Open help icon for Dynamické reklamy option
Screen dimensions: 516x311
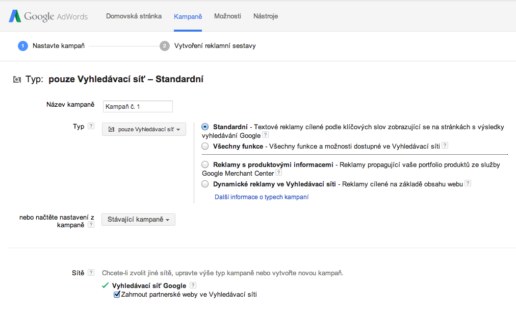pyautogui.click(x=468, y=183)
